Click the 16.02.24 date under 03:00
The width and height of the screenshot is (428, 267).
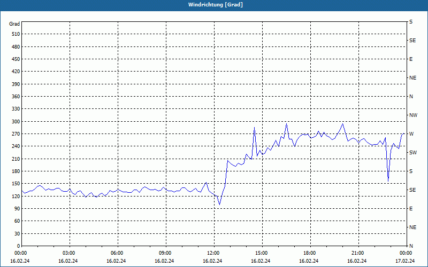pyautogui.click(x=68, y=261)
